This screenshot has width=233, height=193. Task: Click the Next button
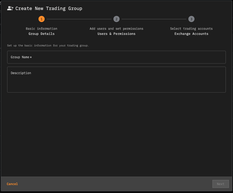[220, 184]
